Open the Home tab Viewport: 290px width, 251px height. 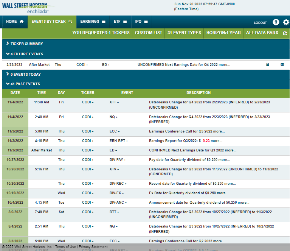point(15,22)
